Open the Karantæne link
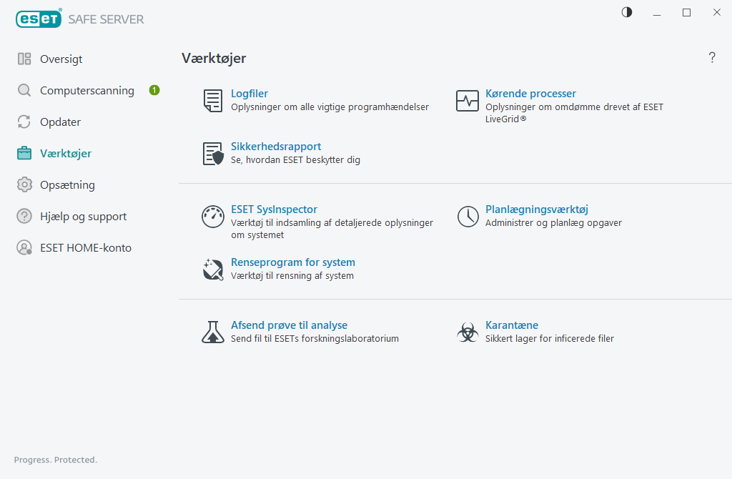Image resolution: width=732 pixels, height=479 pixels. coord(512,325)
